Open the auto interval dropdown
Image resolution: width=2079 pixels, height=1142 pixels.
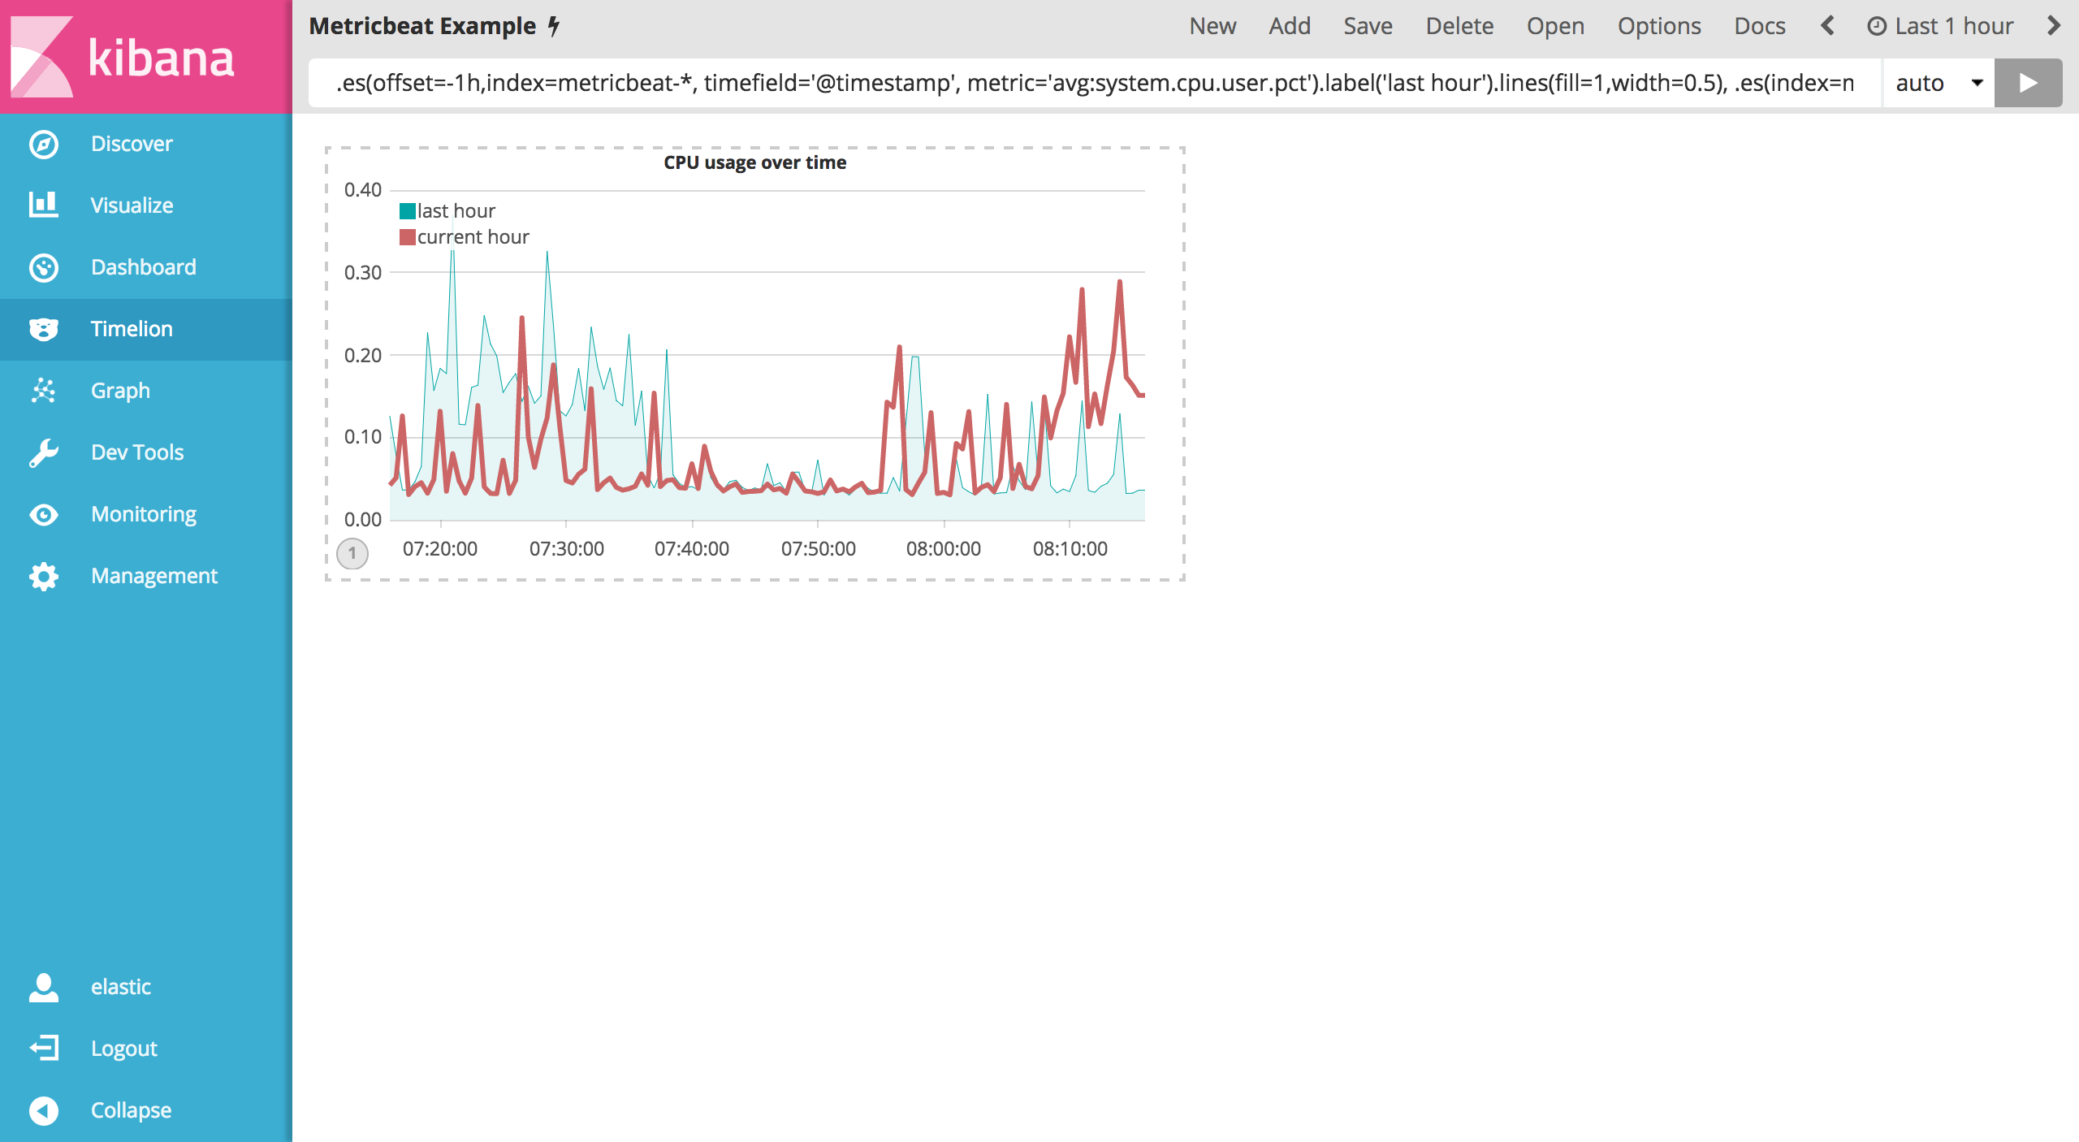1938,83
